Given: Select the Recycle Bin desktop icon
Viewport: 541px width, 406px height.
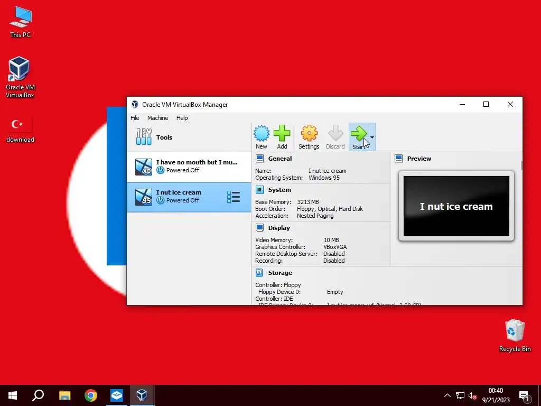Looking at the screenshot, I should (x=515, y=336).
